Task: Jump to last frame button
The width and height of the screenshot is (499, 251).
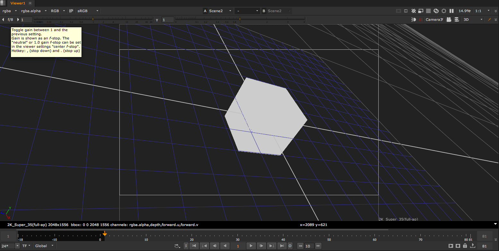Action: coord(282,246)
